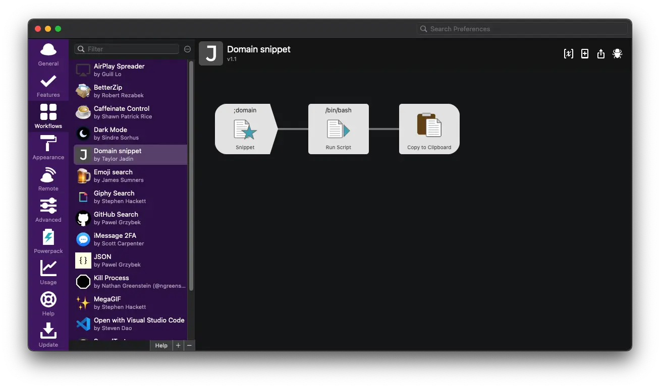Go to the Remote tab
The image size is (660, 388).
pos(48,179)
